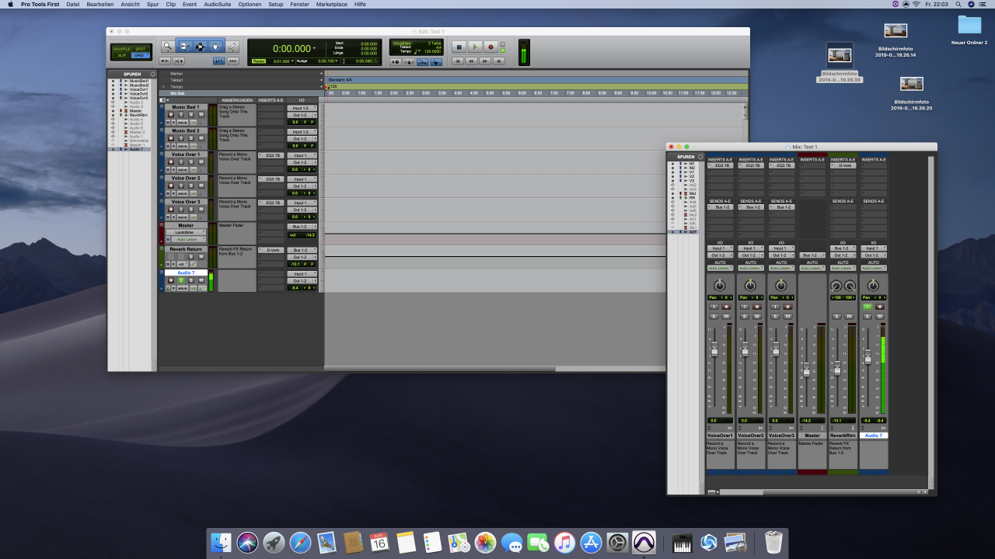Enable SHUFFLE edit mode
The width and height of the screenshot is (995, 559).
click(121, 49)
